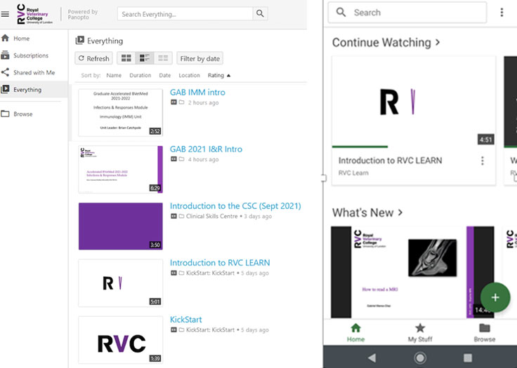The width and height of the screenshot is (517, 368).
Task: Click the CC icon under KickStart video
Action: click(x=174, y=330)
